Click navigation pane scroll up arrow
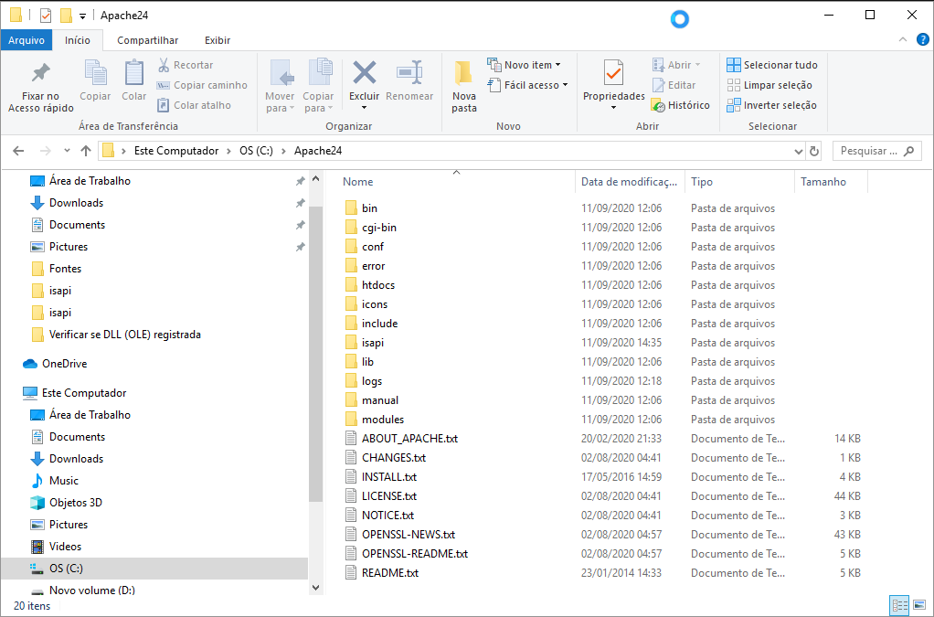The height and width of the screenshot is (617, 934). click(315, 178)
